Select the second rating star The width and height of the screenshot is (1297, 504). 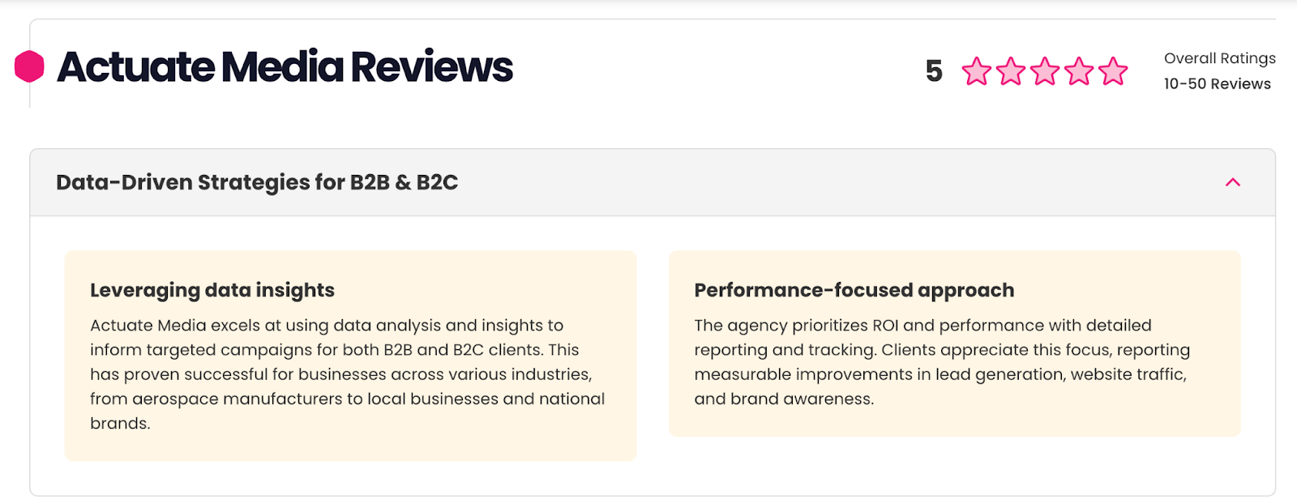point(1010,71)
